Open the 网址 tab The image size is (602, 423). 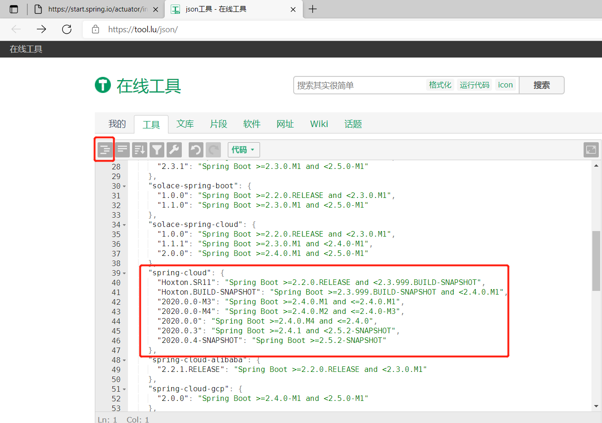[x=285, y=124]
